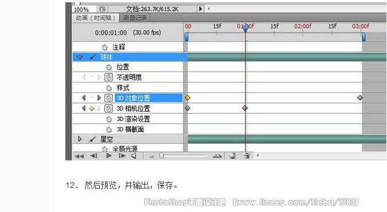Toggle stopwatch for 位置 position property
Screen dimensions: 387x212
(x=109, y=67)
